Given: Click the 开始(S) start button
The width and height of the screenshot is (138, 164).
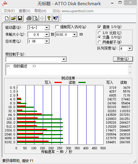Looking at the screenshot, I should (123, 59).
